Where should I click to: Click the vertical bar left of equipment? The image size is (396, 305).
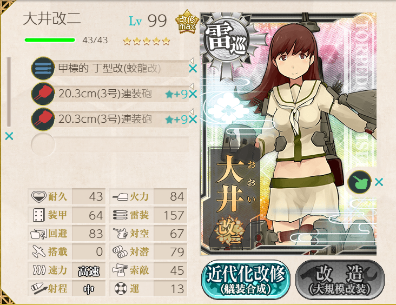tap(9, 91)
